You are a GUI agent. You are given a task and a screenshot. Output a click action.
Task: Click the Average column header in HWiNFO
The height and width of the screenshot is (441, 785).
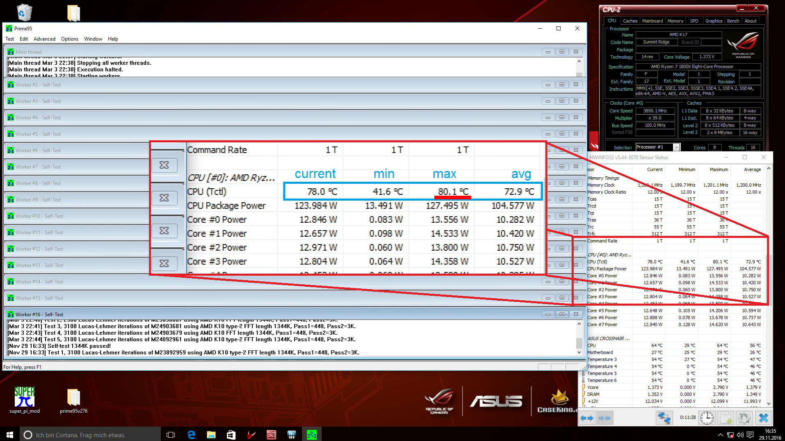coord(752,169)
